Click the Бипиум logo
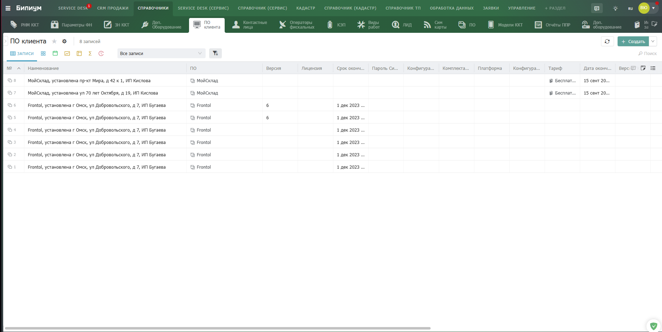Image resolution: width=662 pixels, height=332 pixels. tap(29, 8)
